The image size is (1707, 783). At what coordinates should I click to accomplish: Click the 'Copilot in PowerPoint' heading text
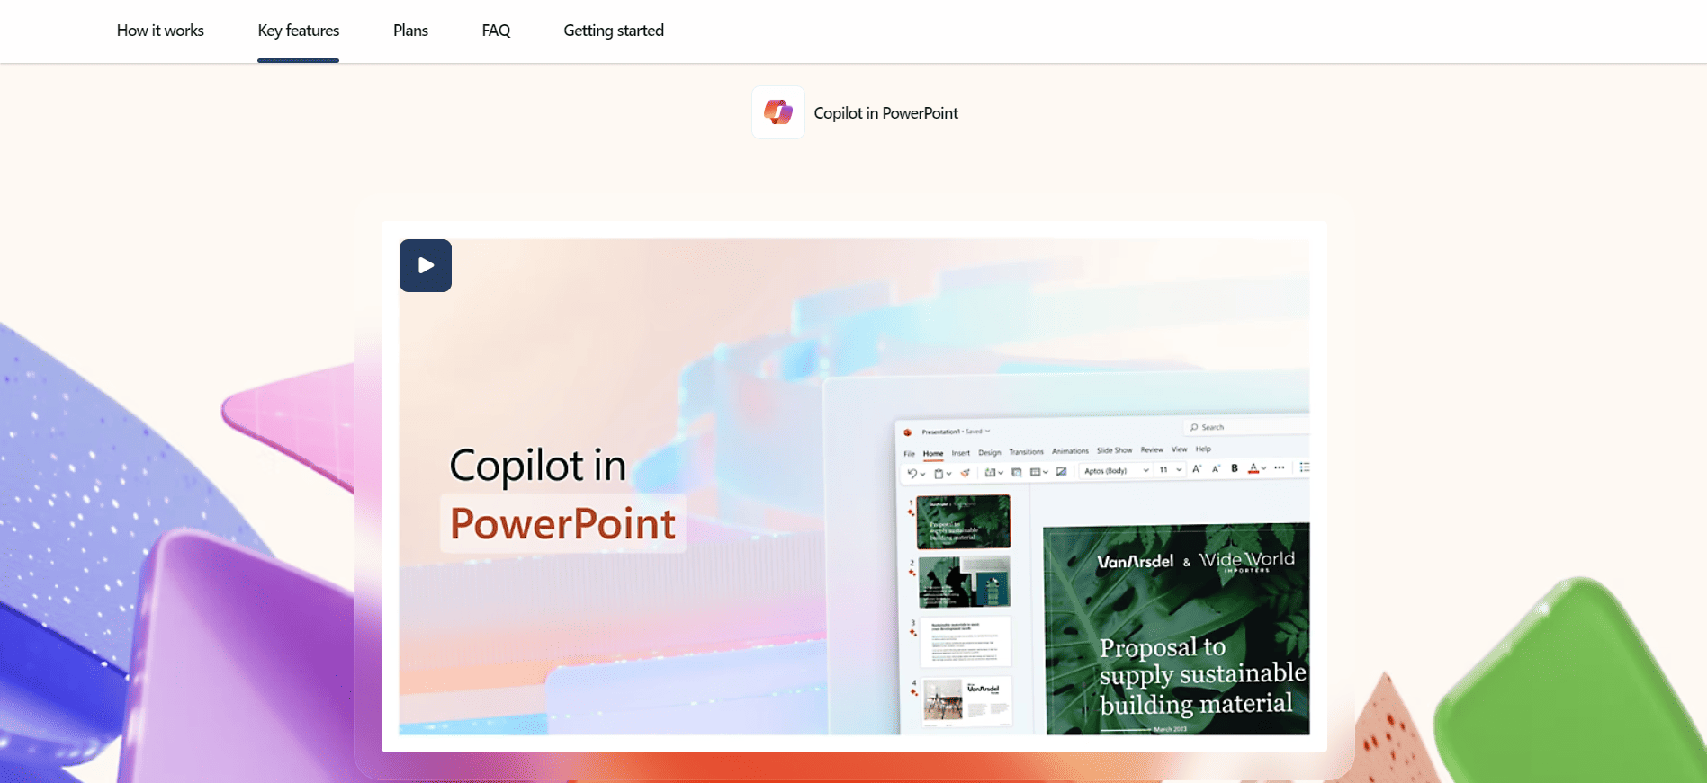click(x=886, y=113)
